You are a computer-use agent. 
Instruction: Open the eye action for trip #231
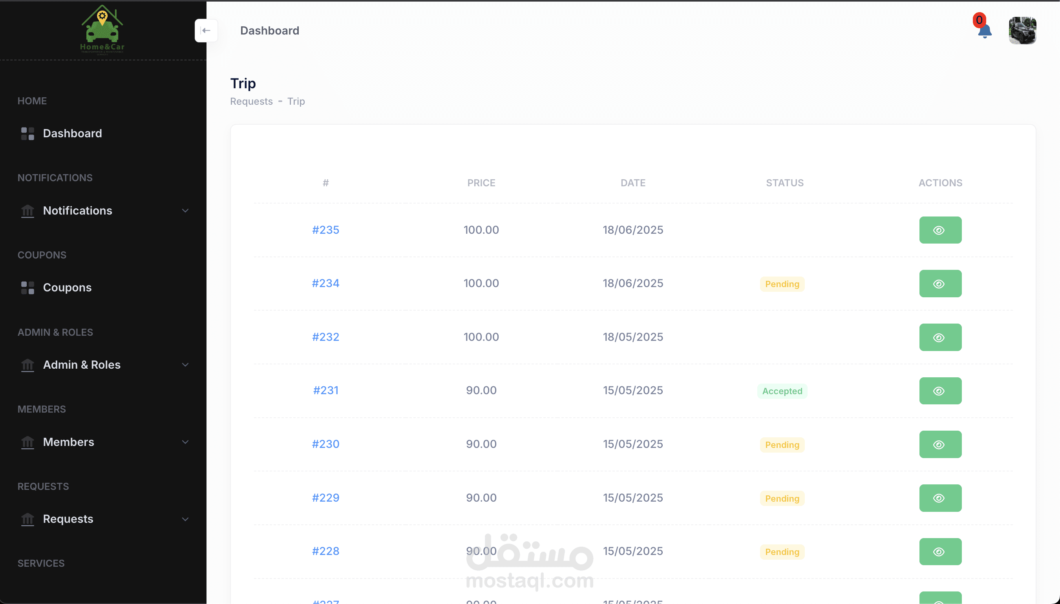tap(940, 390)
